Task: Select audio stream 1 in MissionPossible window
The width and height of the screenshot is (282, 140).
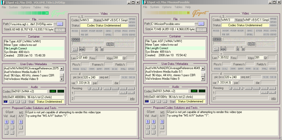Action: pyautogui.click(x=147, y=101)
